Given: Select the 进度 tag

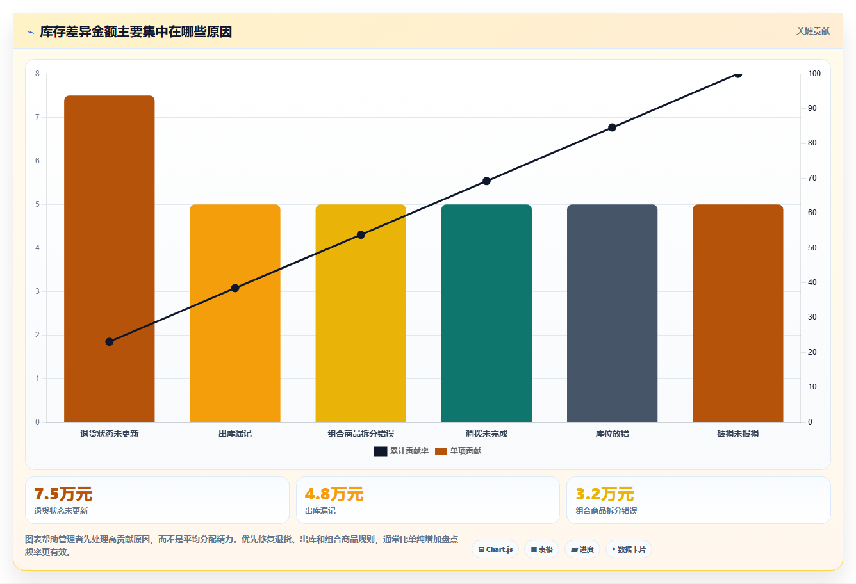Looking at the screenshot, I should tap(582, 549).
